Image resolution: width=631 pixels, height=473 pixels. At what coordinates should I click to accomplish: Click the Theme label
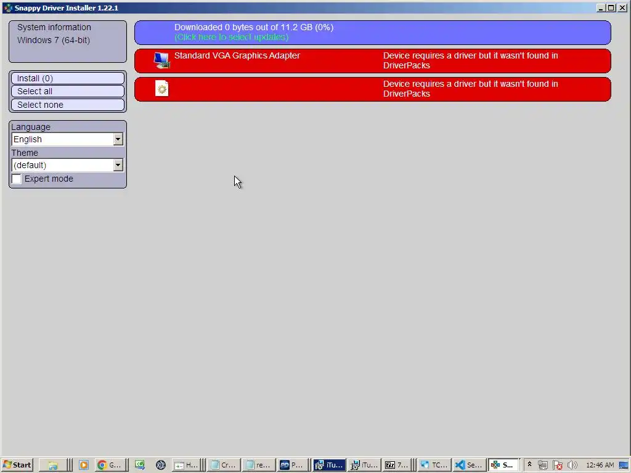(x=25, y=153)
